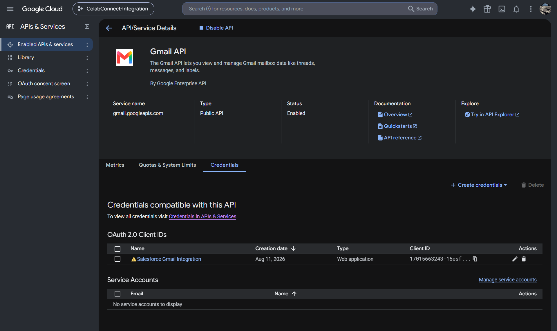Open the free trial gift icon
This screenshot has height=331, width=557.
tap(487, 9)
